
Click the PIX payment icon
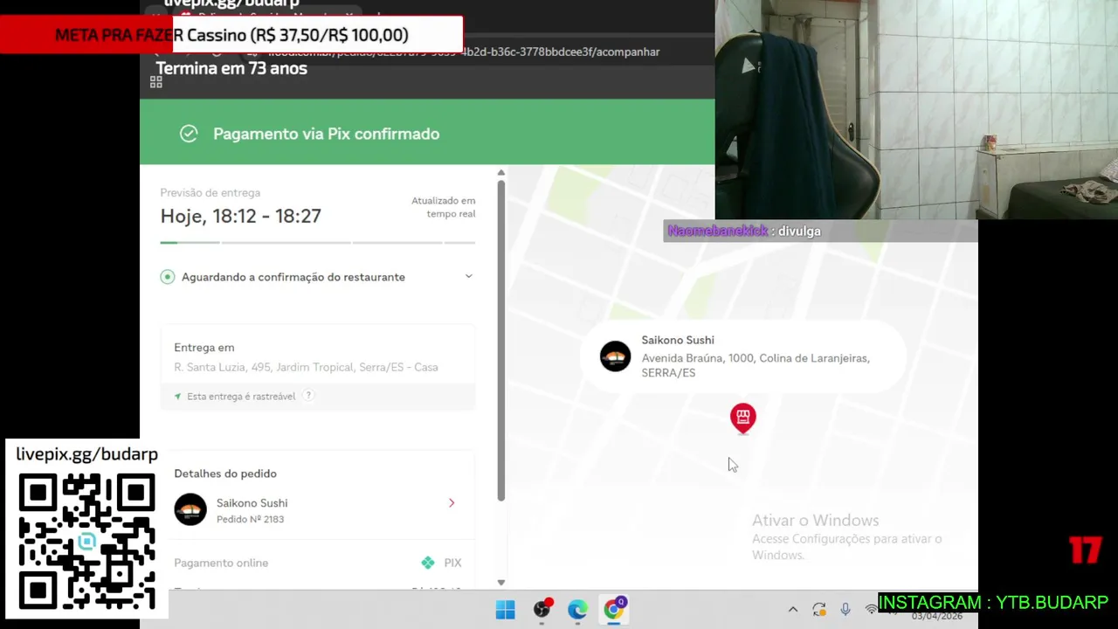[x=428, y=563]
